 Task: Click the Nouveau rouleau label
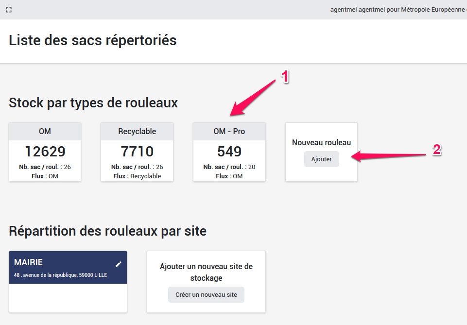(321, 142)
